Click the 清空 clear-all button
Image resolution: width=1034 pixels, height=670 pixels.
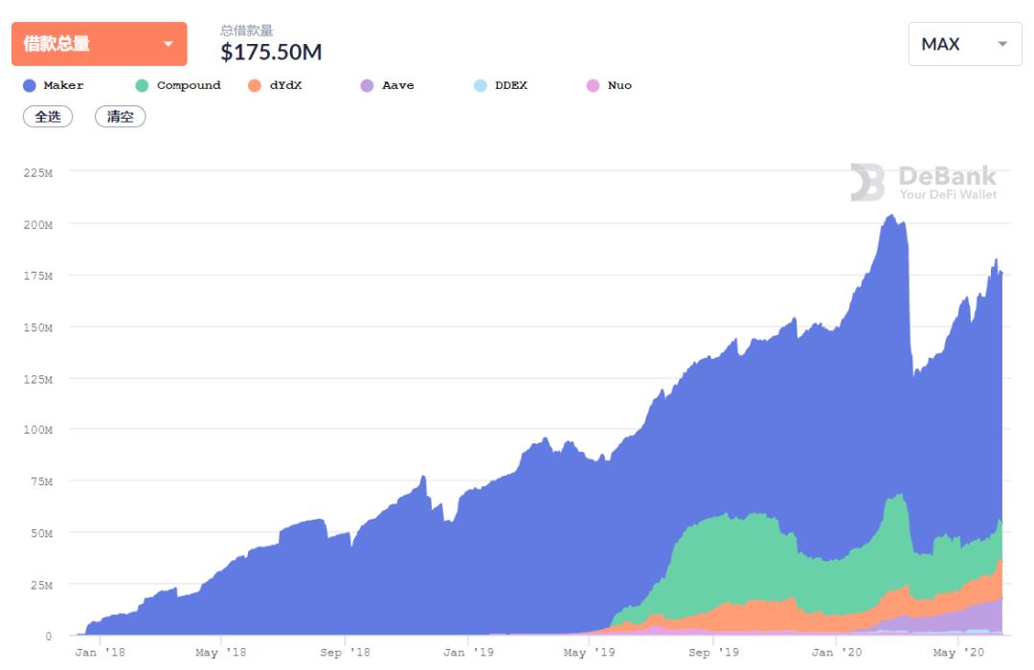(120, 117)
